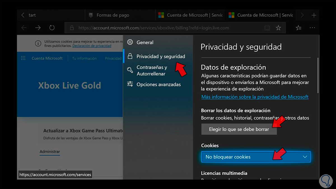336x189 pixels.
Task: Switch to Formas de pago tab
Action: click(120, 15)
